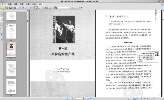Select the arrow Select tool
This screenshot has height=100, width=164.
[39, 8]
